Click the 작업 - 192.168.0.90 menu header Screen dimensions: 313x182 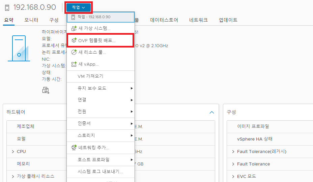pyautogui.click(x=101, y=17)
